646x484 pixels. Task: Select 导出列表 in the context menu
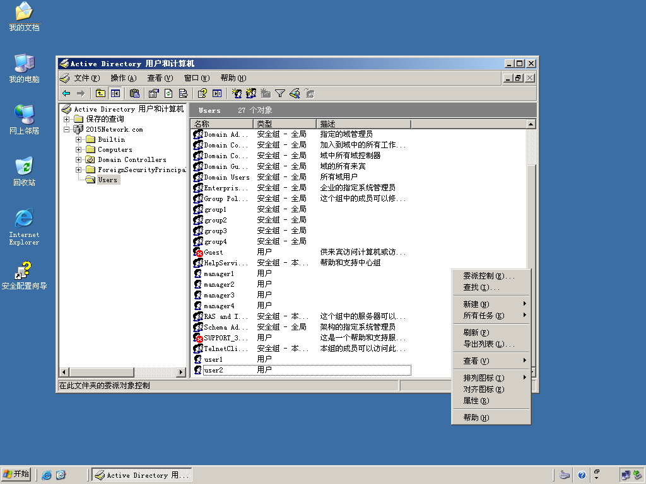click(491, 344)
